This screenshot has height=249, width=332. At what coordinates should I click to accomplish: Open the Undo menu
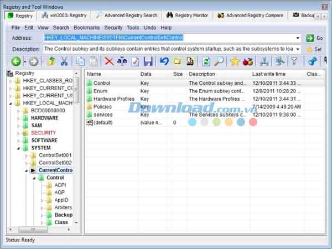(x=150, y=28)
